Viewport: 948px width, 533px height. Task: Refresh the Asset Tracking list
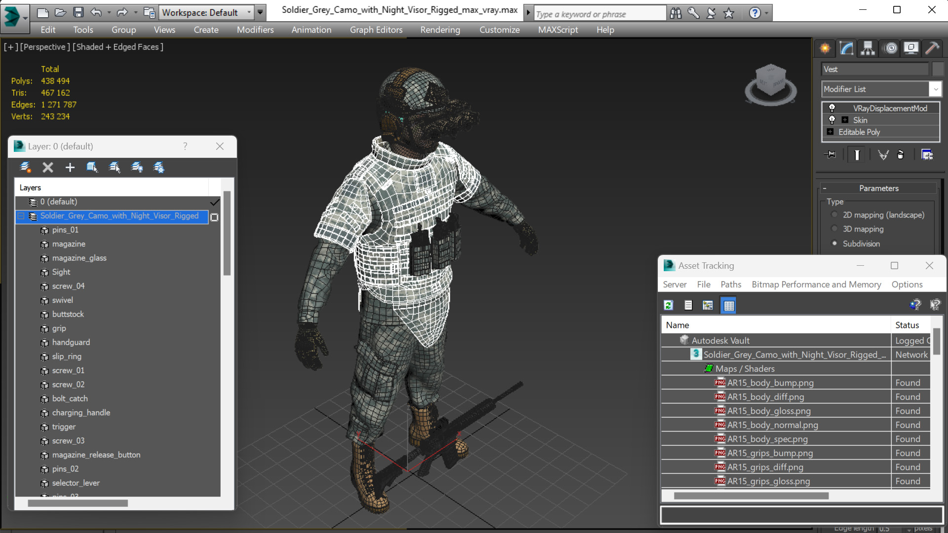pos(669,305)
